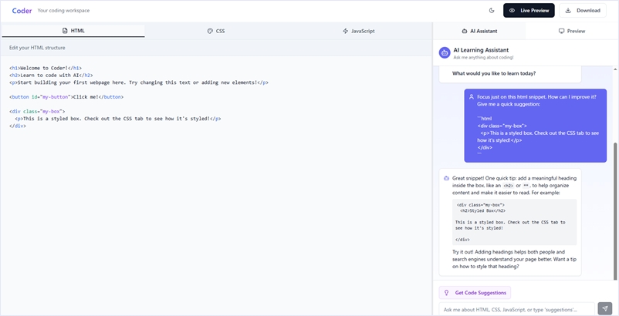Toggle dark mode with the moon icon

(x=492, y=11)
